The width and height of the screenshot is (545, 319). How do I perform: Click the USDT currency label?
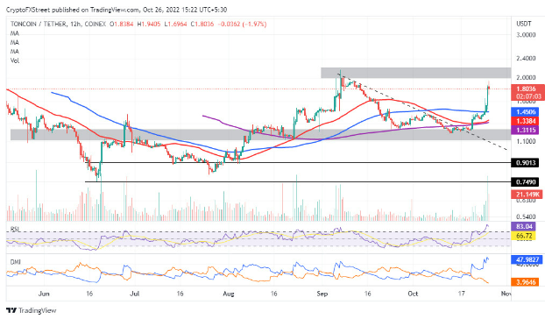(523, 24)
